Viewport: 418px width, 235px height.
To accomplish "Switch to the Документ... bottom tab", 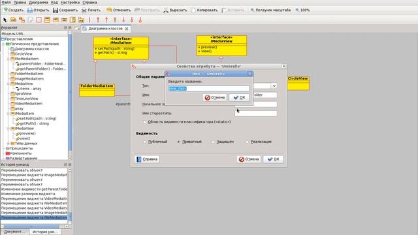I will [x=14, y=232].
